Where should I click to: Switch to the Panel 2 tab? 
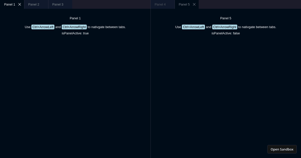point(34,5)
